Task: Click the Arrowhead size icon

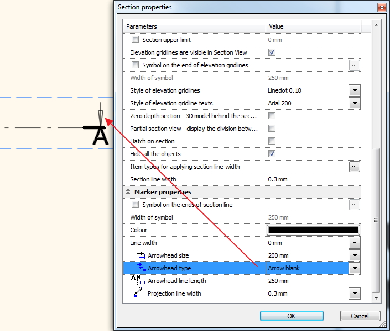Action: pos(141,255)
